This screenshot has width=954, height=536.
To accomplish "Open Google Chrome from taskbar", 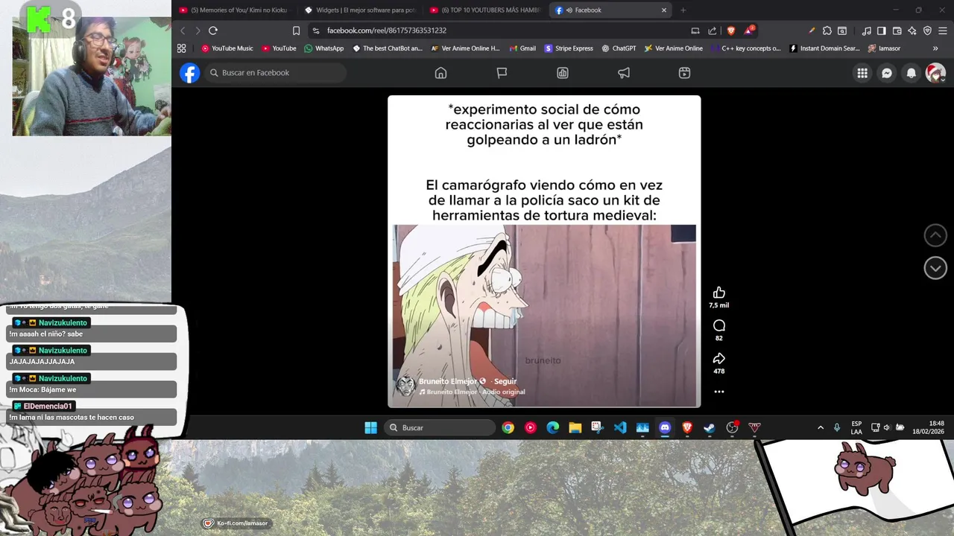I will click(x=508, y=428).
